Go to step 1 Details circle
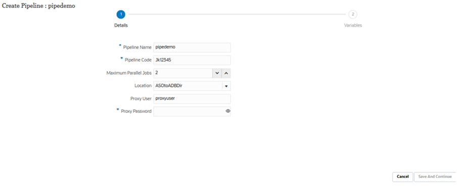 (x=121, y=14)
